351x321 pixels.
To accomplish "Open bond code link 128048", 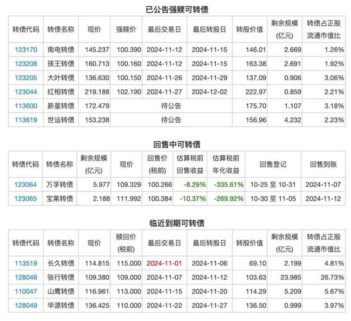I will point(26,277).
